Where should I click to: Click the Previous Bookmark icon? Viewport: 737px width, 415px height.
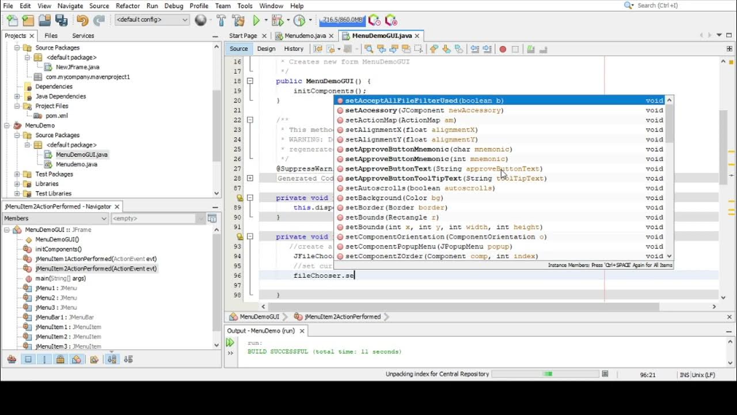(x=434, y=49)
